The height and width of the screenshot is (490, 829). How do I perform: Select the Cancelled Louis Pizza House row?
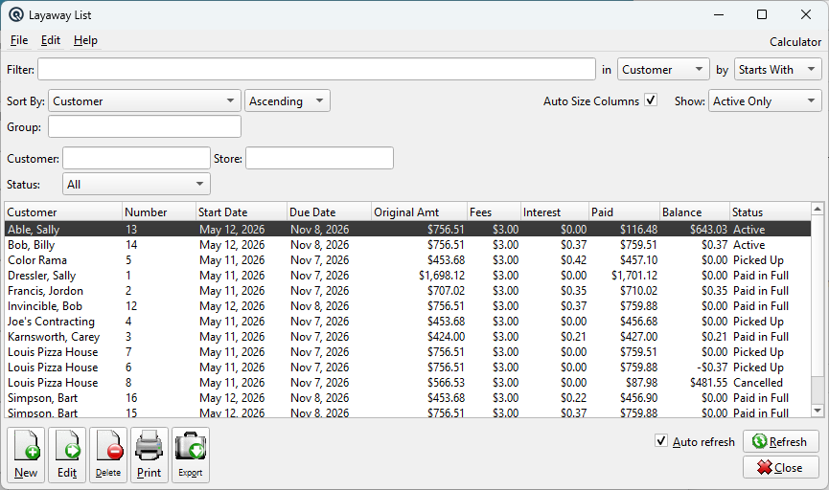coord(407,382)
